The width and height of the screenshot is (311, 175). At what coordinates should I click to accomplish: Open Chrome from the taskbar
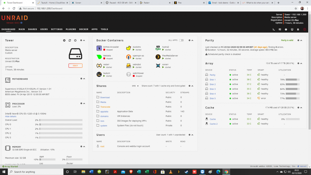[x=226, y=172]
